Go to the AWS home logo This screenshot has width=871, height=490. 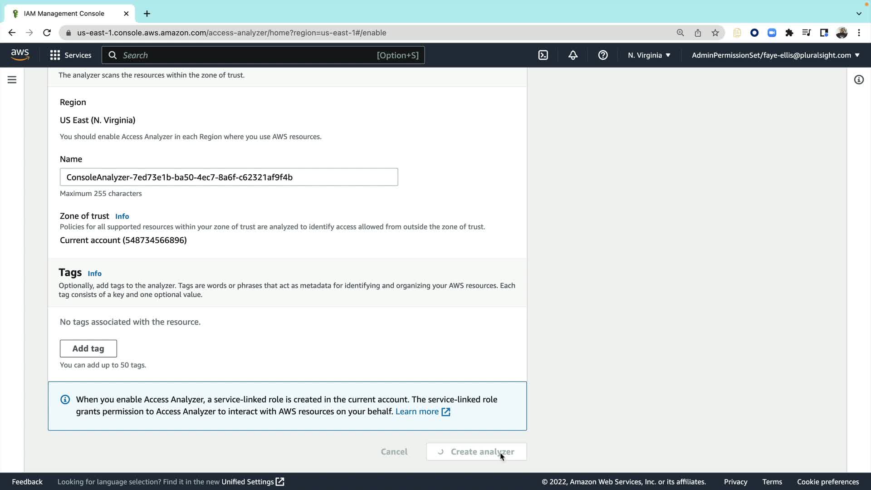point(20,55)
